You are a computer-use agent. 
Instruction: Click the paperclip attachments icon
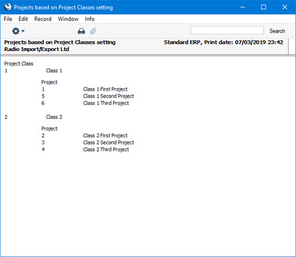93,31
